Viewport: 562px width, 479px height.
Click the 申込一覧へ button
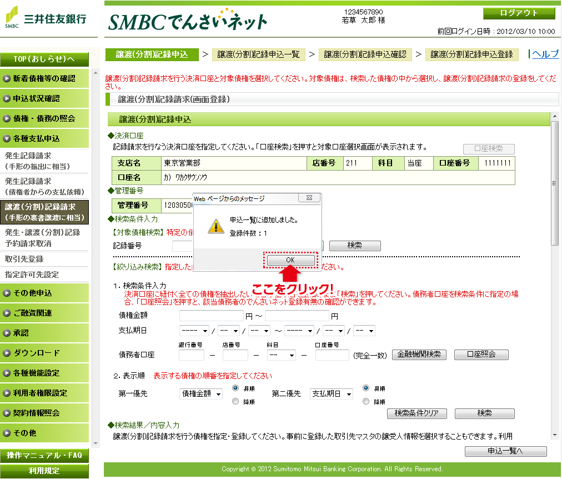click(506, 451)
